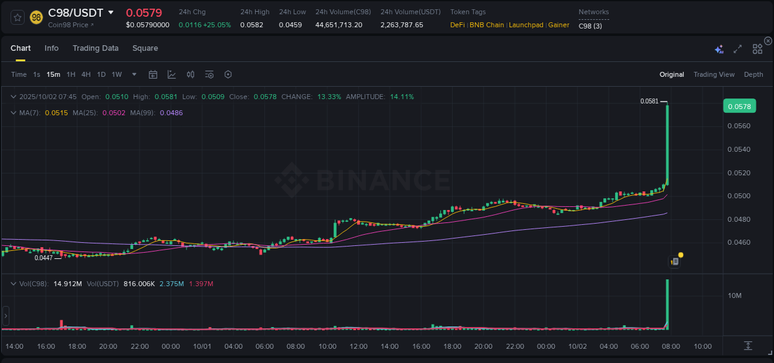Select the 1D timeframe option
The height and width of the screenshot is (363, 774).
[x=101, y=74]
